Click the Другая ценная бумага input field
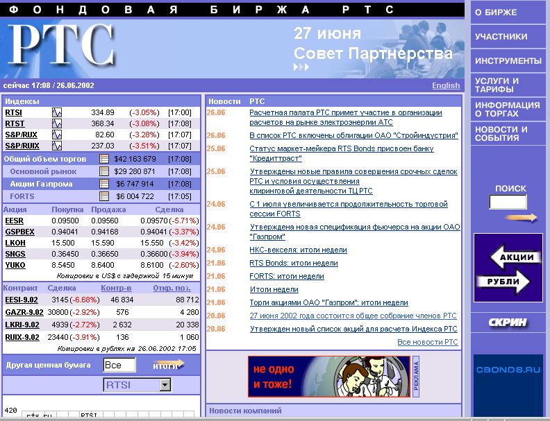This screenshot has width=550, height=421. tap(119, 365)
